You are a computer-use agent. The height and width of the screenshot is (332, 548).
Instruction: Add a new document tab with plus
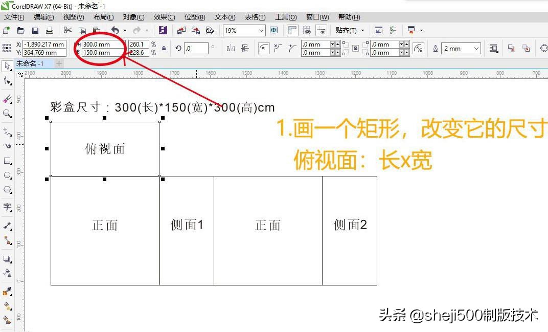59,63
